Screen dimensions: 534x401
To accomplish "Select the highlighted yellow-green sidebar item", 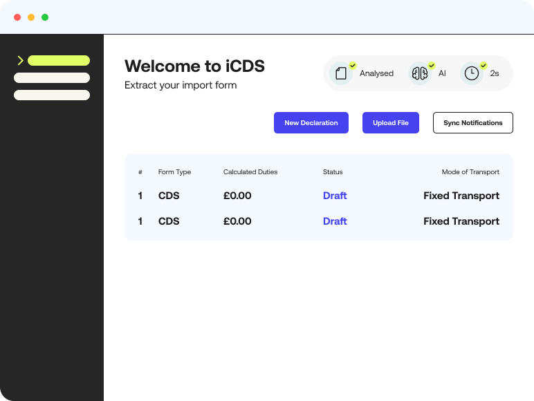I will point(59,61).
